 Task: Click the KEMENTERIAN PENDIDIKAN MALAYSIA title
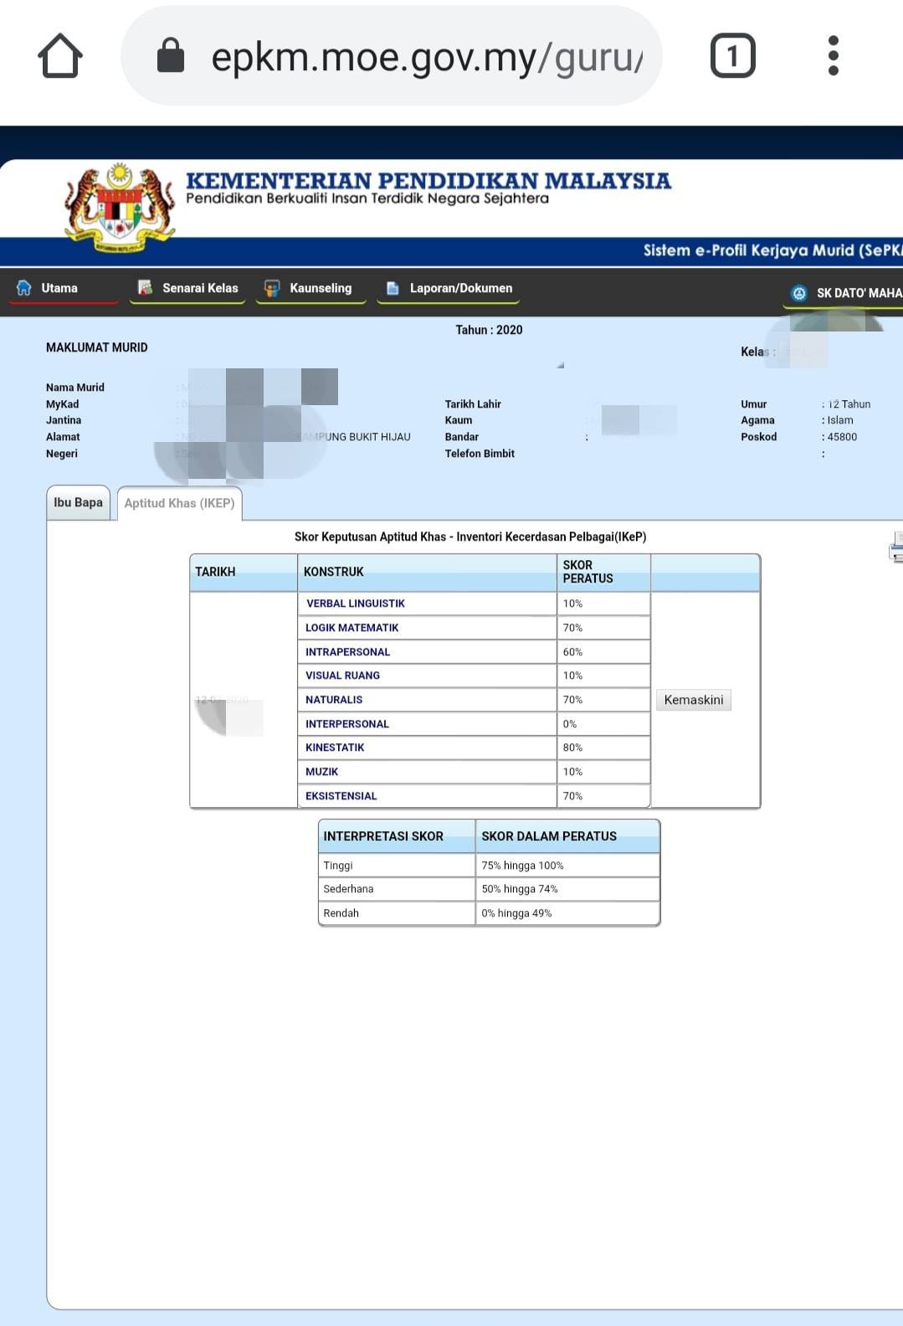428,180
